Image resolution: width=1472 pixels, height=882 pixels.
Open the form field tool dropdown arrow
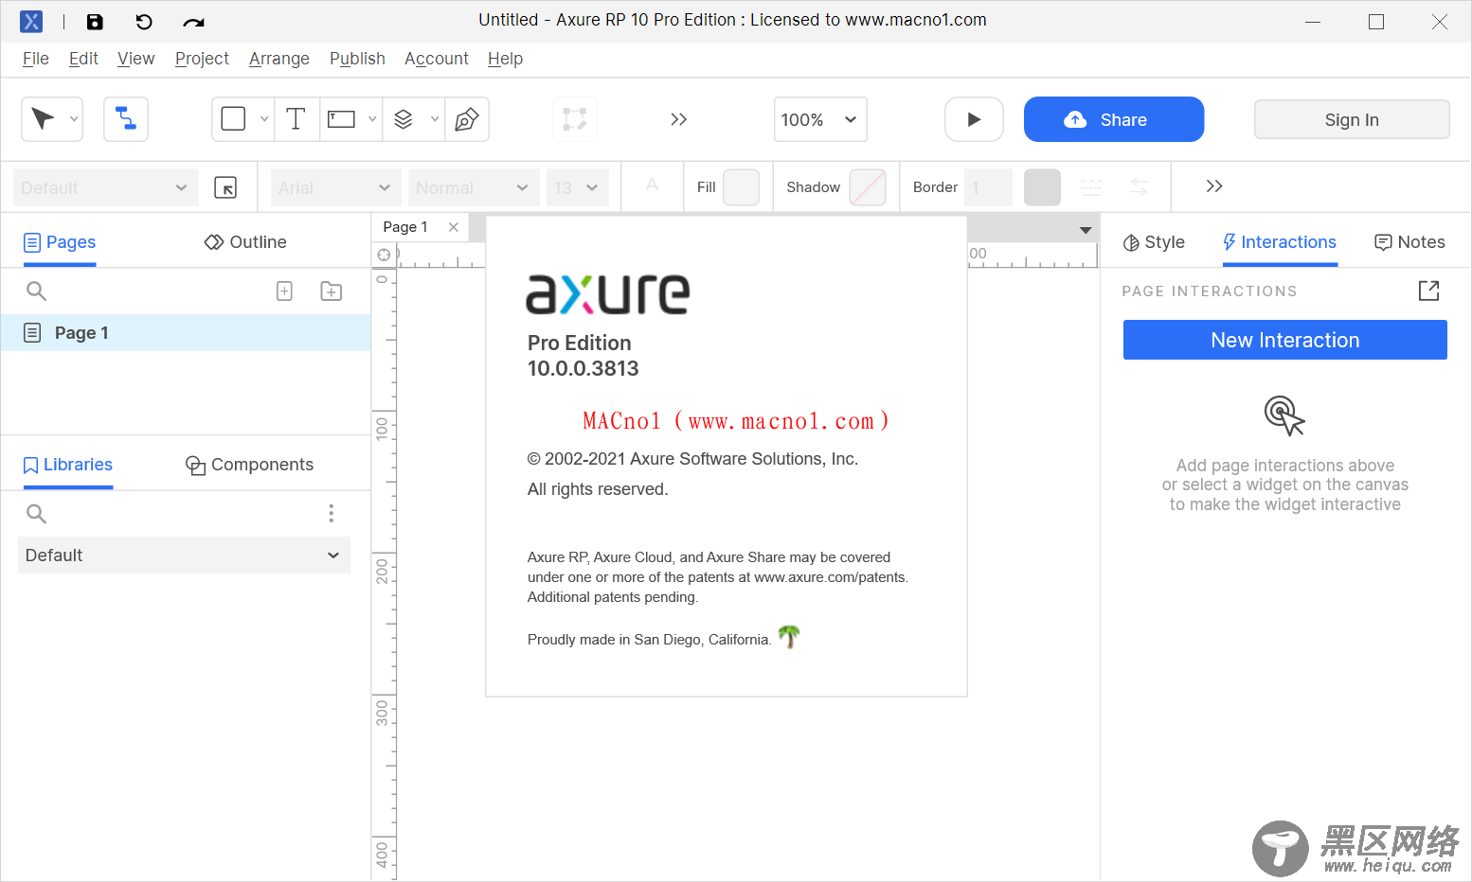[x=372, y=119]
